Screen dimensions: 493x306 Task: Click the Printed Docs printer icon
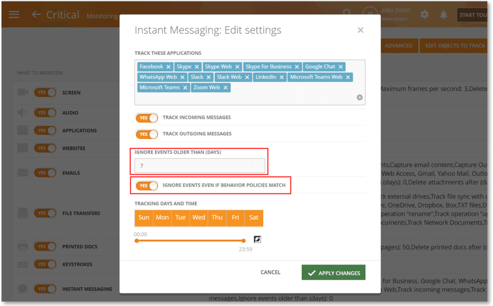click(23, 246)
